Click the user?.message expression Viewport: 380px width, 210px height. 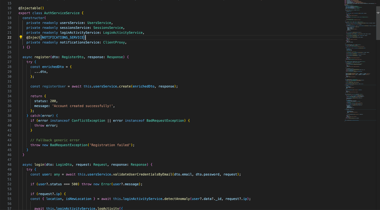126,184
